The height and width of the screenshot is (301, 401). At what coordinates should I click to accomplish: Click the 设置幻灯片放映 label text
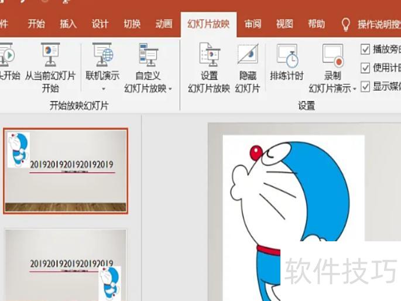tap(209, 82)
